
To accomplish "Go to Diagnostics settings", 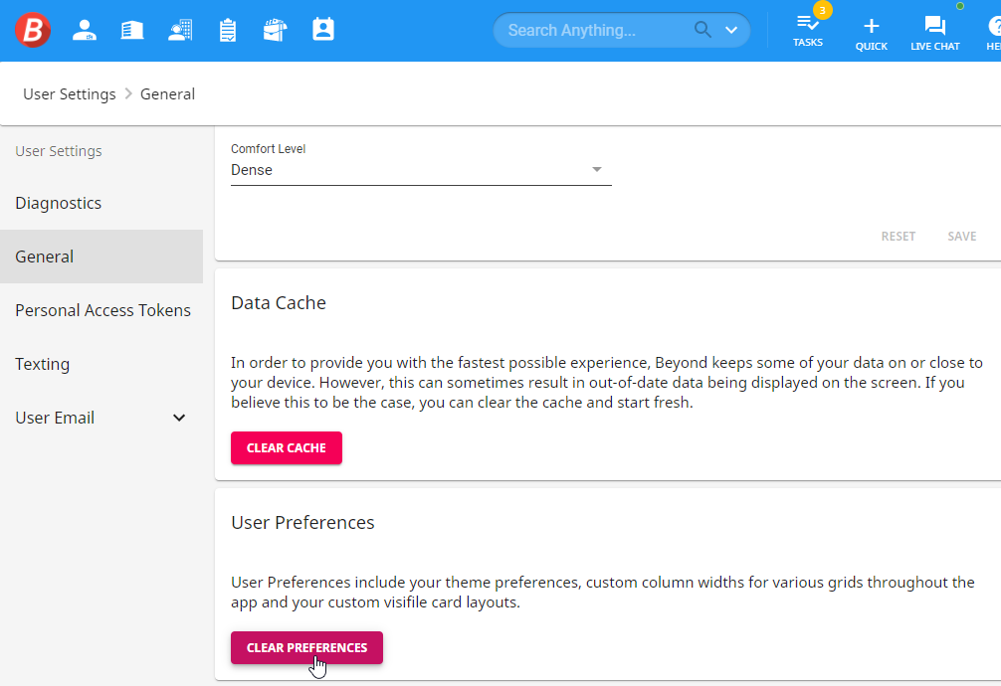I will [x=59, y=203].
